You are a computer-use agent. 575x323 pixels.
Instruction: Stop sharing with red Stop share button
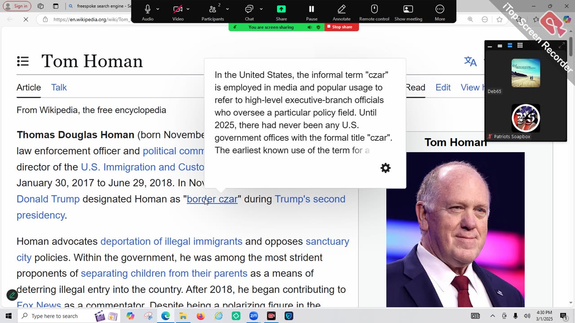pyautogui.click(x=342, y=27)
